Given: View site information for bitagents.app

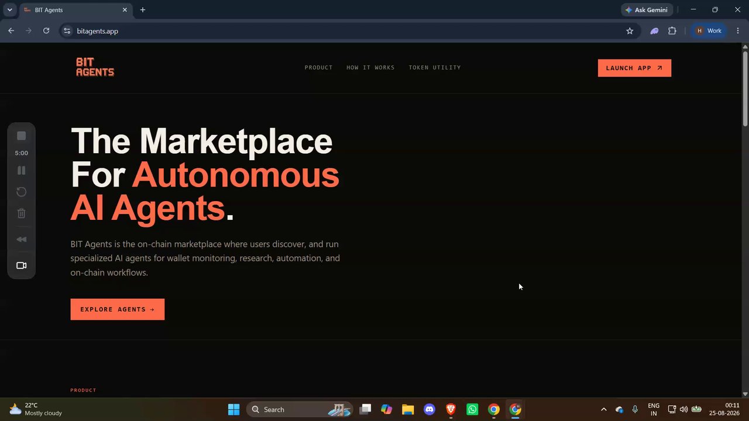Looking at the screenshot, I should coord(67,31).
